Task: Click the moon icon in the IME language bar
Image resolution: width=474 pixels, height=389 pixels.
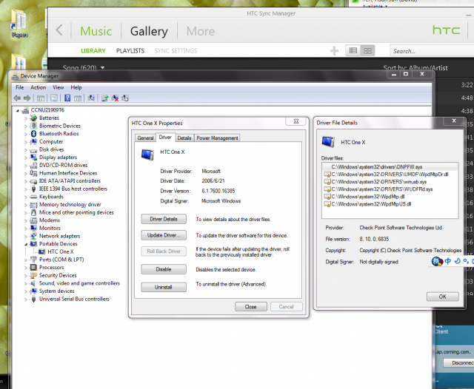Action: tap(458, 261)
